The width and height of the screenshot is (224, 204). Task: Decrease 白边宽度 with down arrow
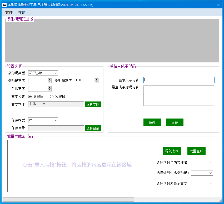(x=50, y=90)
